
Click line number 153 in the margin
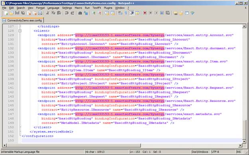tap(11, 140)
